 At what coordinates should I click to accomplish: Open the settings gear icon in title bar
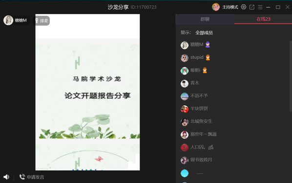[x=243, y=7]
